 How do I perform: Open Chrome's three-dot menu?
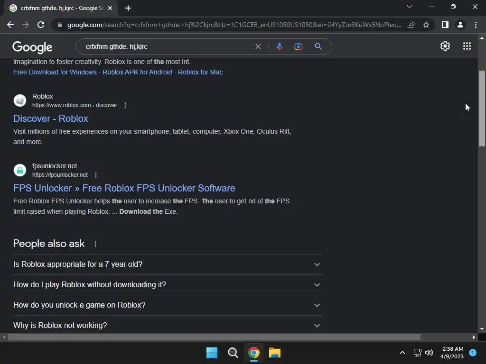pos(476,25)
